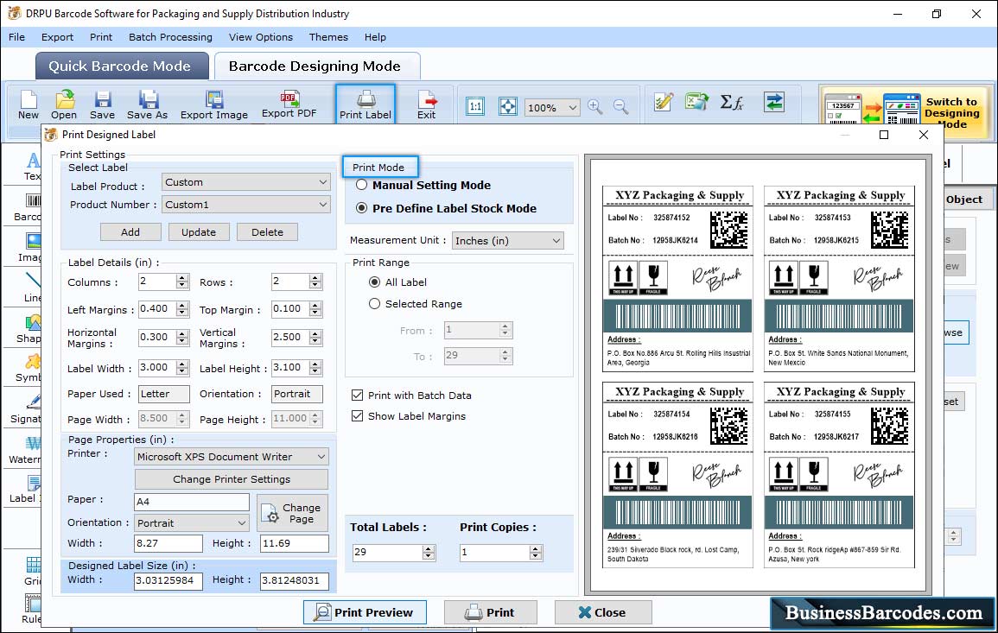Click the Print button in dialog
Image resolution: width=998 pixels, height=633 pixels.
(x=490, y=612)
